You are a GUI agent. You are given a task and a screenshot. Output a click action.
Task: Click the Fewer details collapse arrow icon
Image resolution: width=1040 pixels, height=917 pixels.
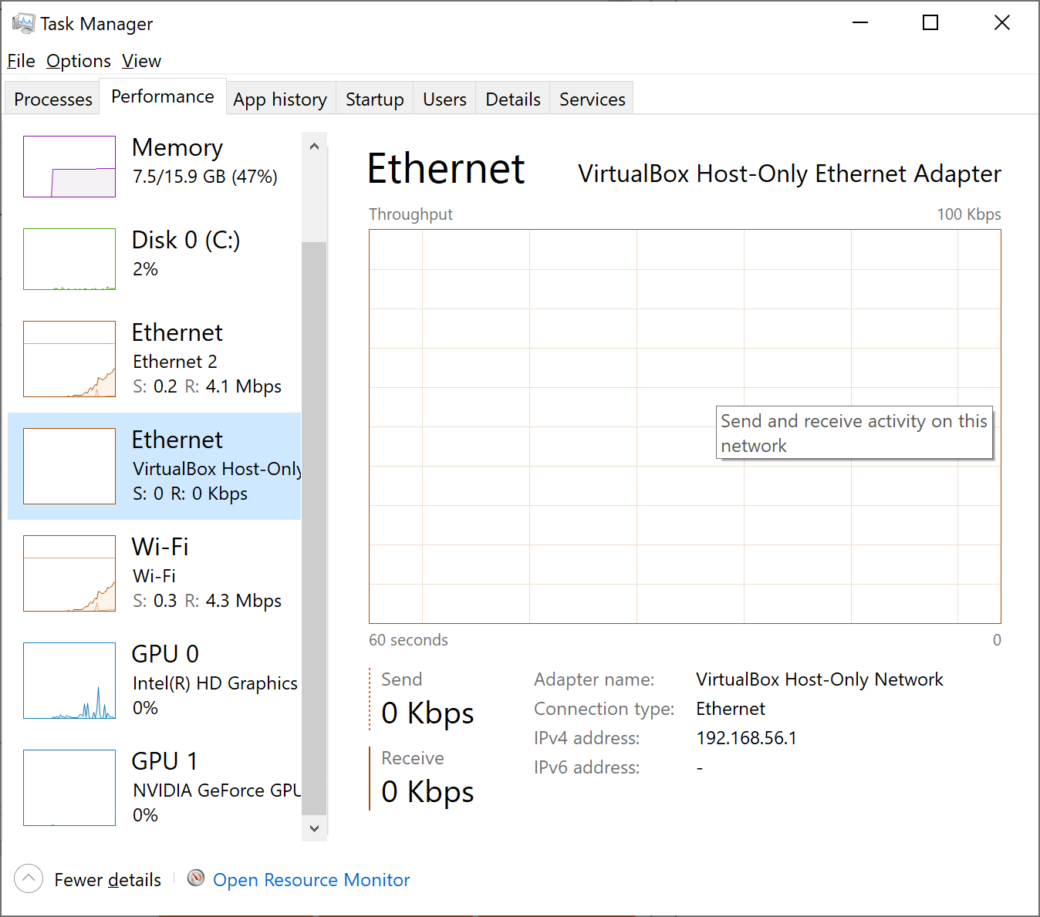coord(29,878)
